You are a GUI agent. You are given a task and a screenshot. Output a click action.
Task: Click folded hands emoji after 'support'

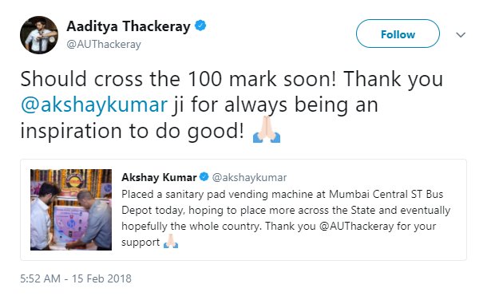coord(171,242)
